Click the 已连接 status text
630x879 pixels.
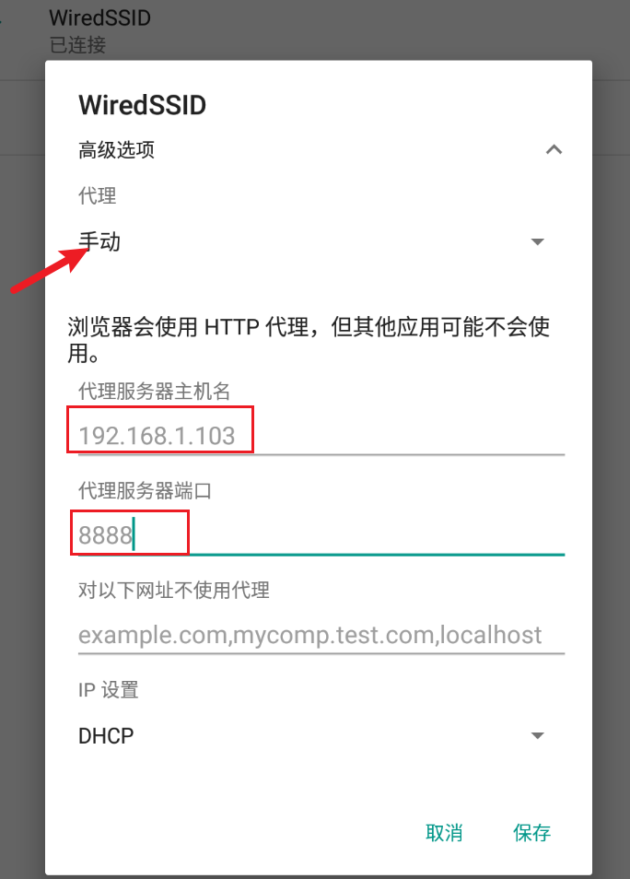77,45
